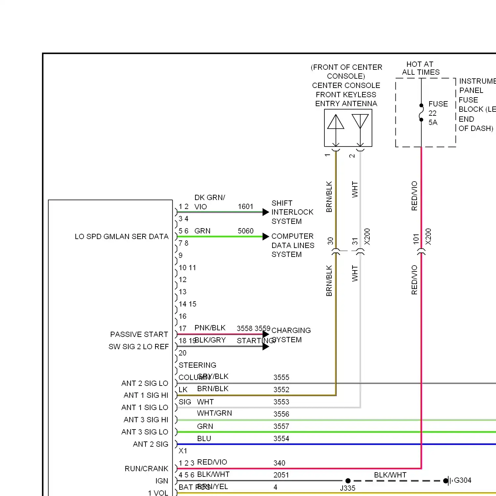Click the J335 splice label
496x496 pixels.
pyautogui.click(x=348, y=488)
